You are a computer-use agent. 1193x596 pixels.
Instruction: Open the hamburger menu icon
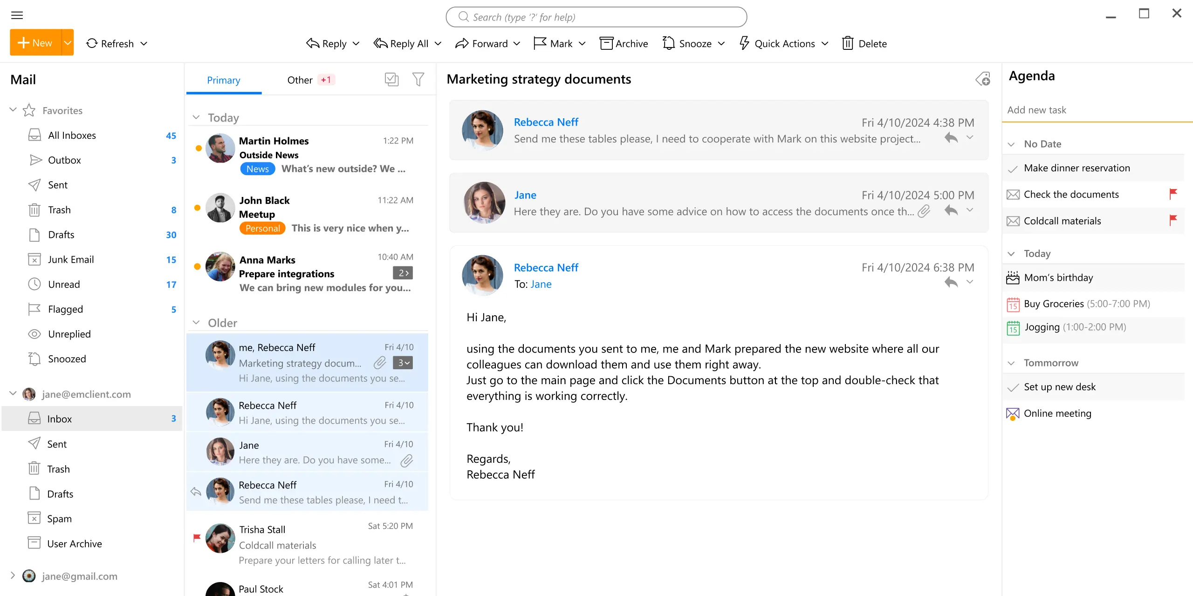pyautogui.click(x=17, y=15)
